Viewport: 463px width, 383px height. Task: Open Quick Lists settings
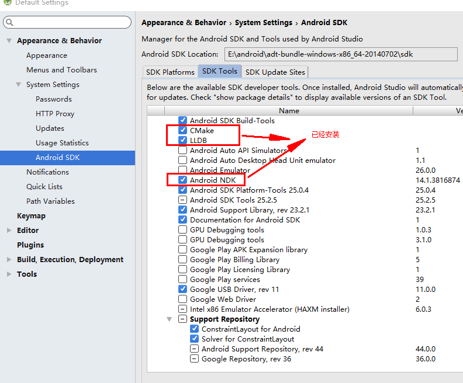[44, 187]
